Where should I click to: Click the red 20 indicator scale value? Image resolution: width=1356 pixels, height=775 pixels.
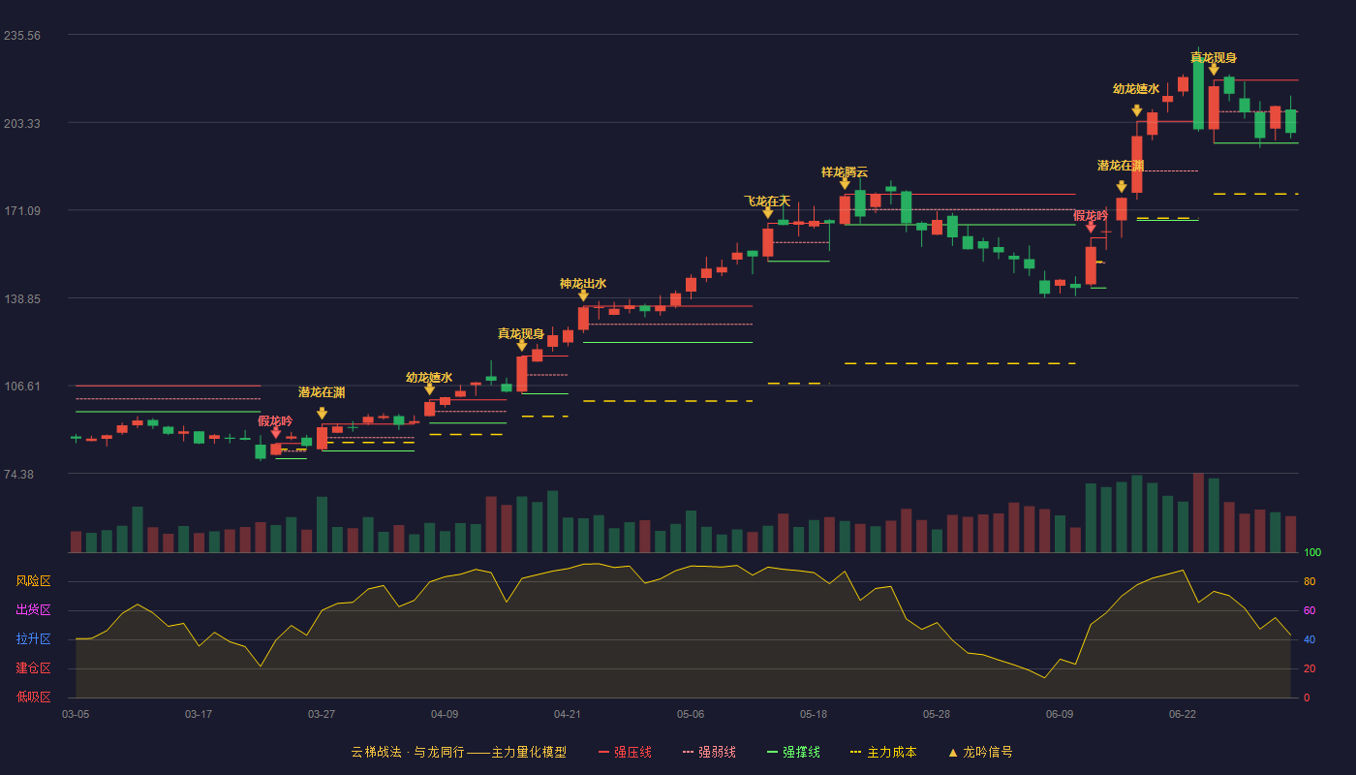(1310, 669)
